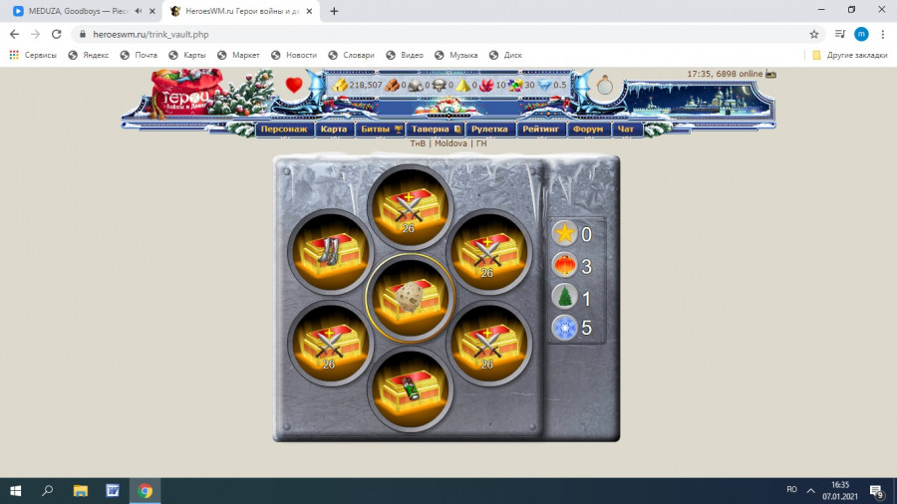Open the Рейтинг menu
897x504 pixels.
pyautogui.click(x=540, y=129)
